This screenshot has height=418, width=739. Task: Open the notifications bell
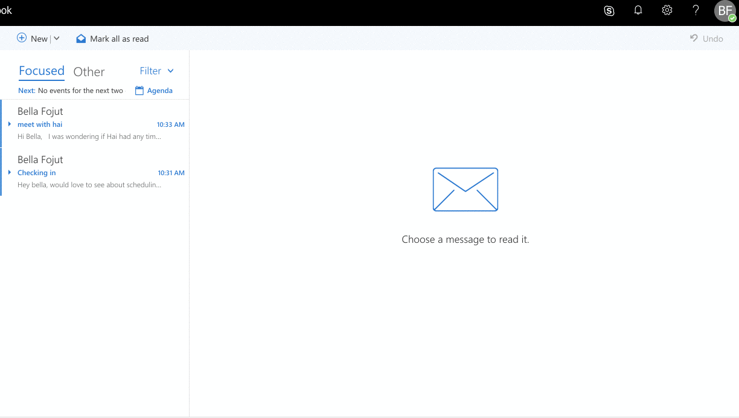[x=638, y=10]
